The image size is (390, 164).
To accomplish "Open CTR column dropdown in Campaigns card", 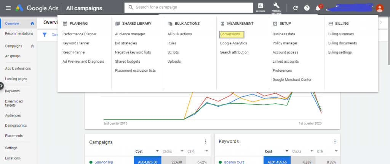I will [x=207, y=151].
